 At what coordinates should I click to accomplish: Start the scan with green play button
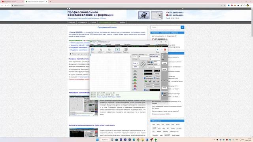(x=146, y=82)
